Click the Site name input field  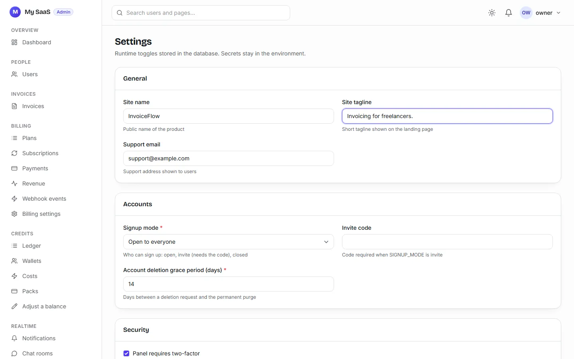click(228, 116)
